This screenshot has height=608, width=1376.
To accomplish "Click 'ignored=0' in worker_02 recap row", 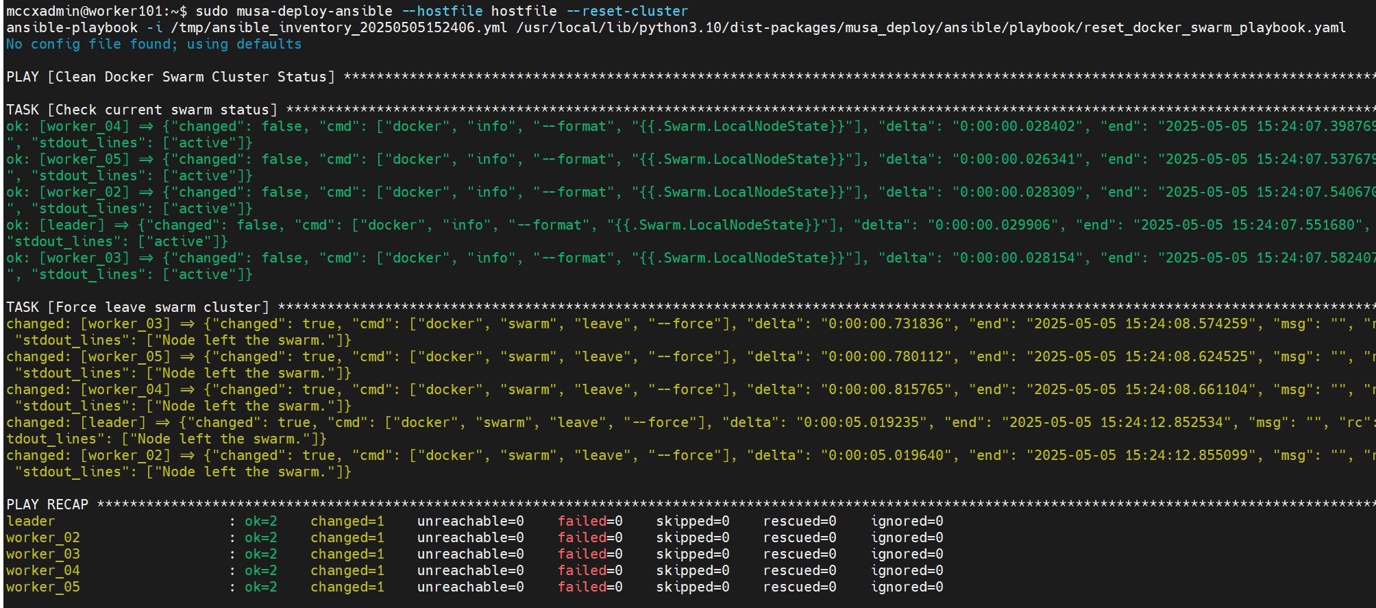I will click(907, 537).
